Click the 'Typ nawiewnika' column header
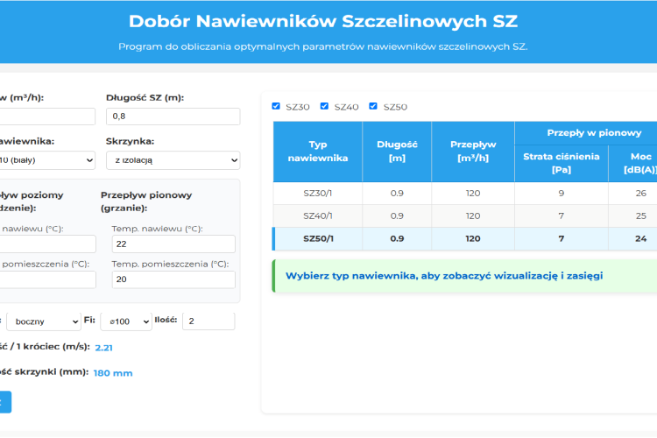This screenshot has height=438, width=657. [318, 152]
